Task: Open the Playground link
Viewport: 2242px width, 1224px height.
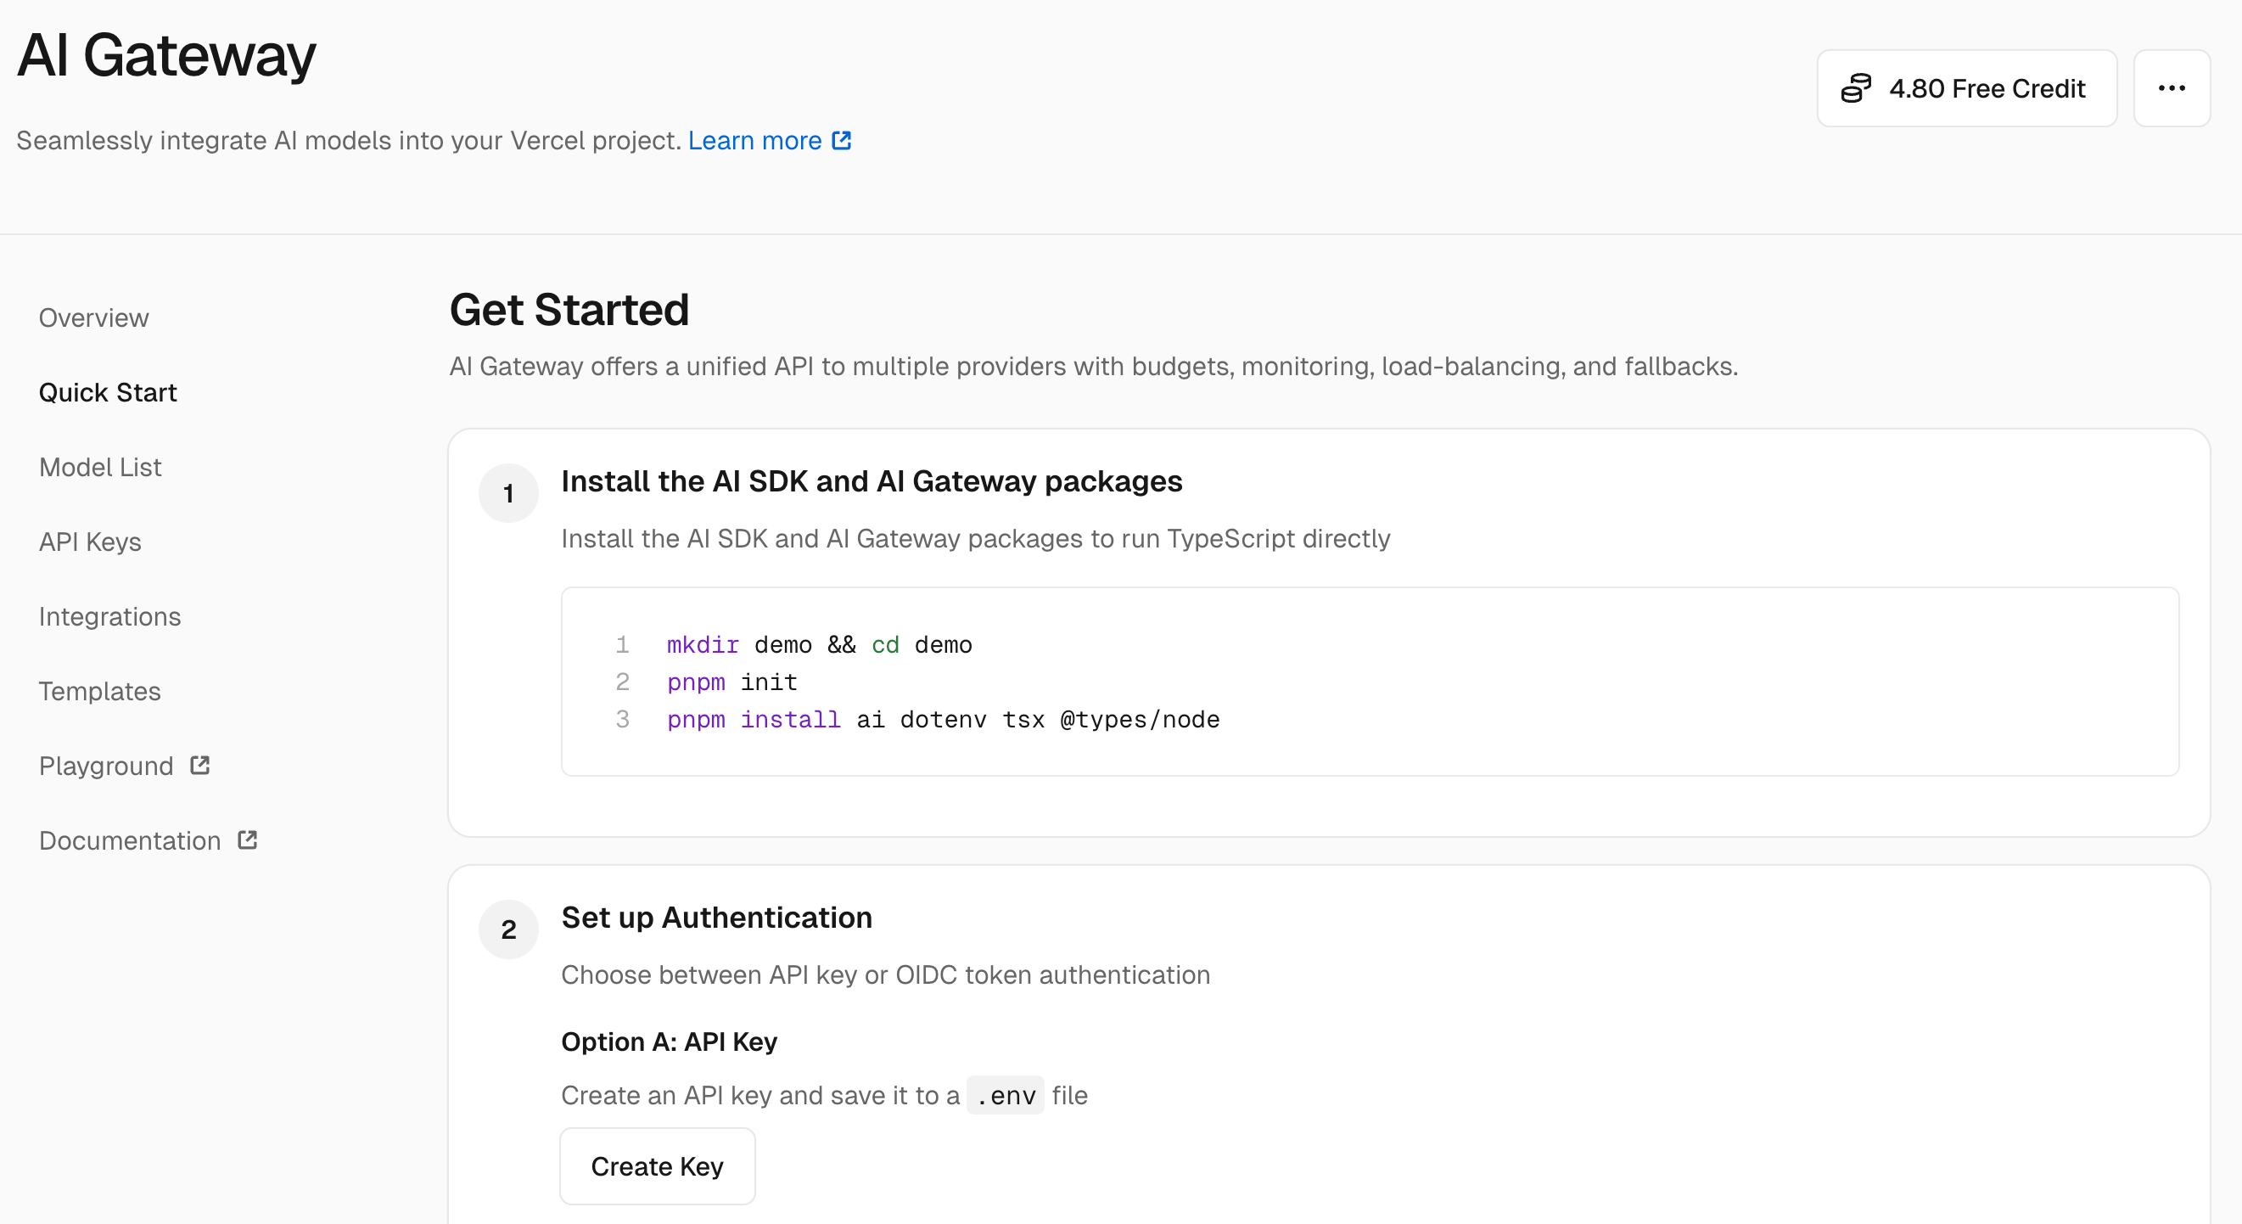Action: [x=106, y=766]
